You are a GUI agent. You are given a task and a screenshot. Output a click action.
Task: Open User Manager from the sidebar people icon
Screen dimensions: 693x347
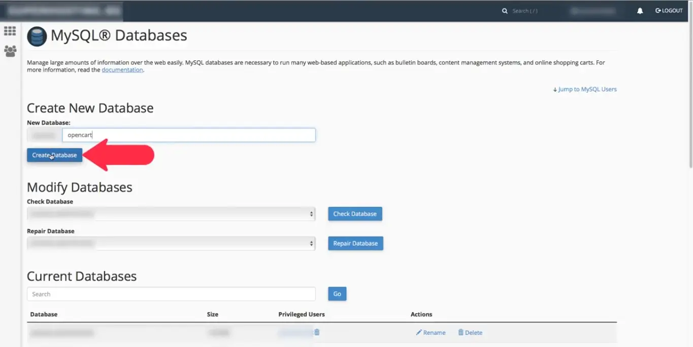coord(10,51)
